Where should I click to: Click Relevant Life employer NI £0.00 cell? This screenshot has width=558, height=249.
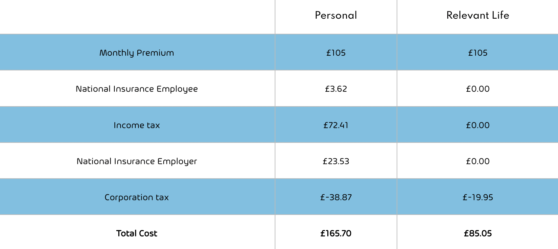[x=478, y=161]
